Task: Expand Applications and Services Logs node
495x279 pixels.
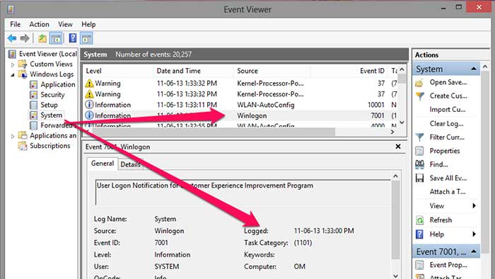Action: [13, 136]
